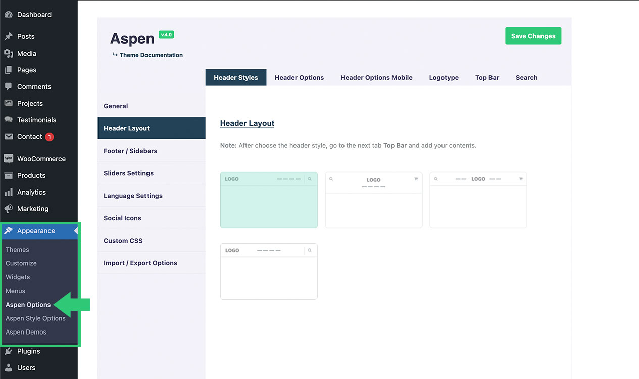Click the Posts pushpin icon
This screenshot has width=639, height=379.
click(x=8, y=36)
